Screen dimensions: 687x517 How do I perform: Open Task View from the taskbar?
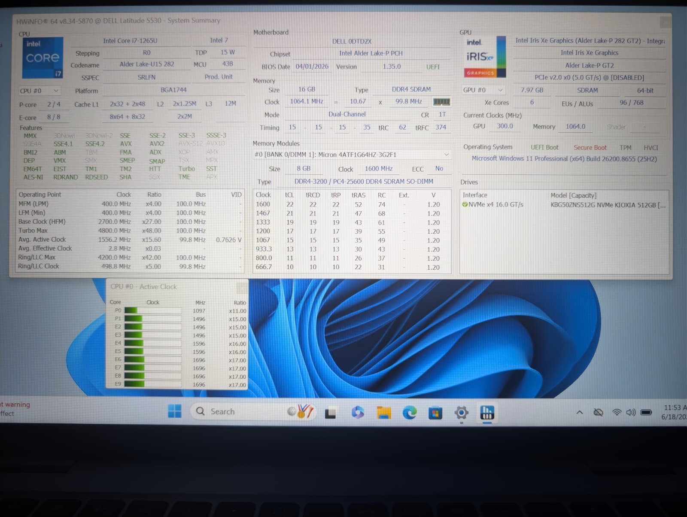pyautogui.click(x=331, y=413)
